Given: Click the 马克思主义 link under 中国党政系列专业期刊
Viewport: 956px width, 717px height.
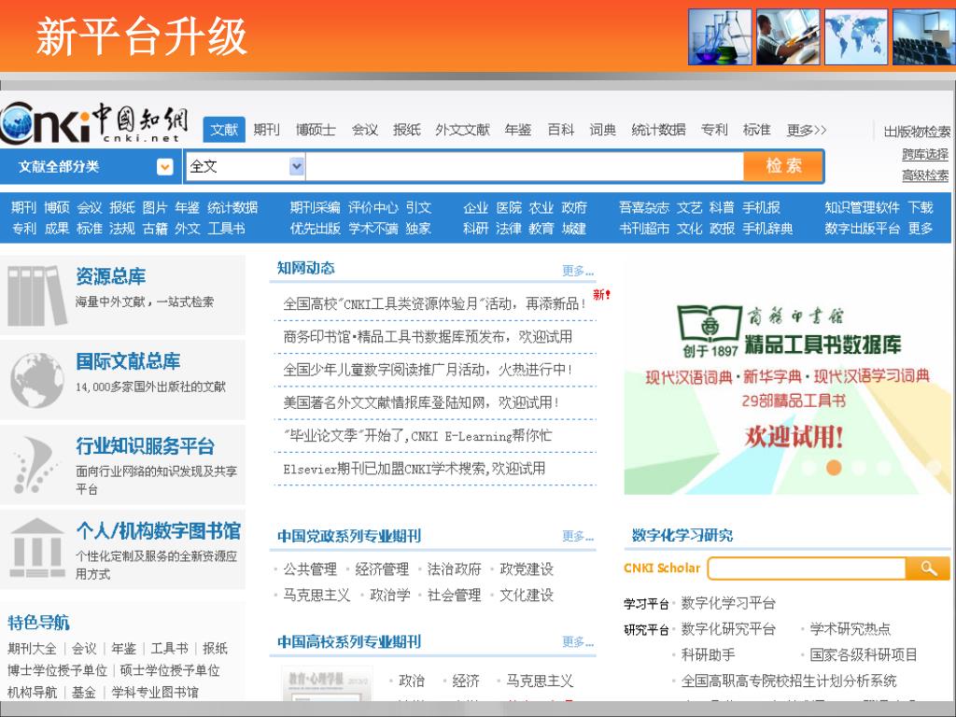Looking at the screenshot, I should click(x=316, y=595).
